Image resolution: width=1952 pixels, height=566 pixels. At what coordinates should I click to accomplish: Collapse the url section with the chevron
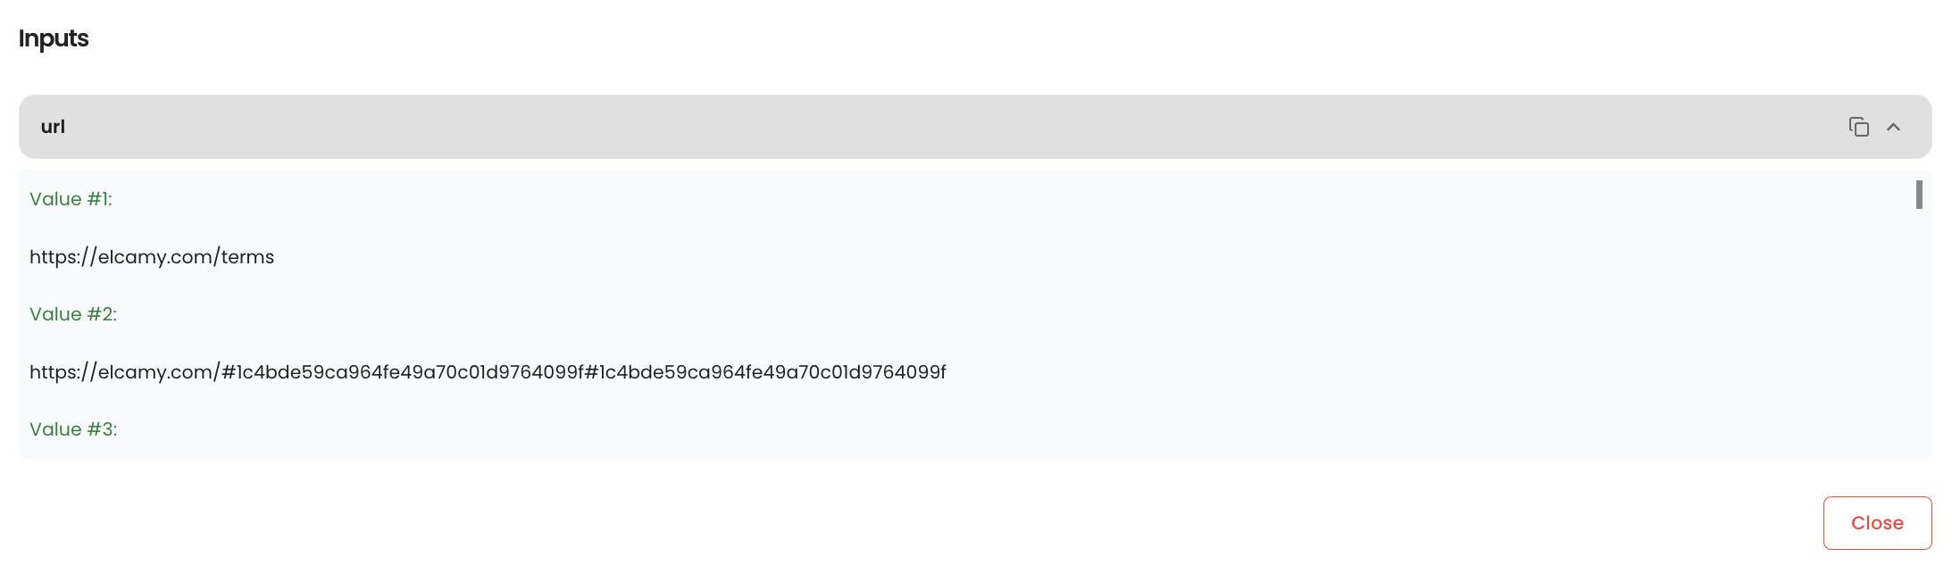click(1893, 127)
